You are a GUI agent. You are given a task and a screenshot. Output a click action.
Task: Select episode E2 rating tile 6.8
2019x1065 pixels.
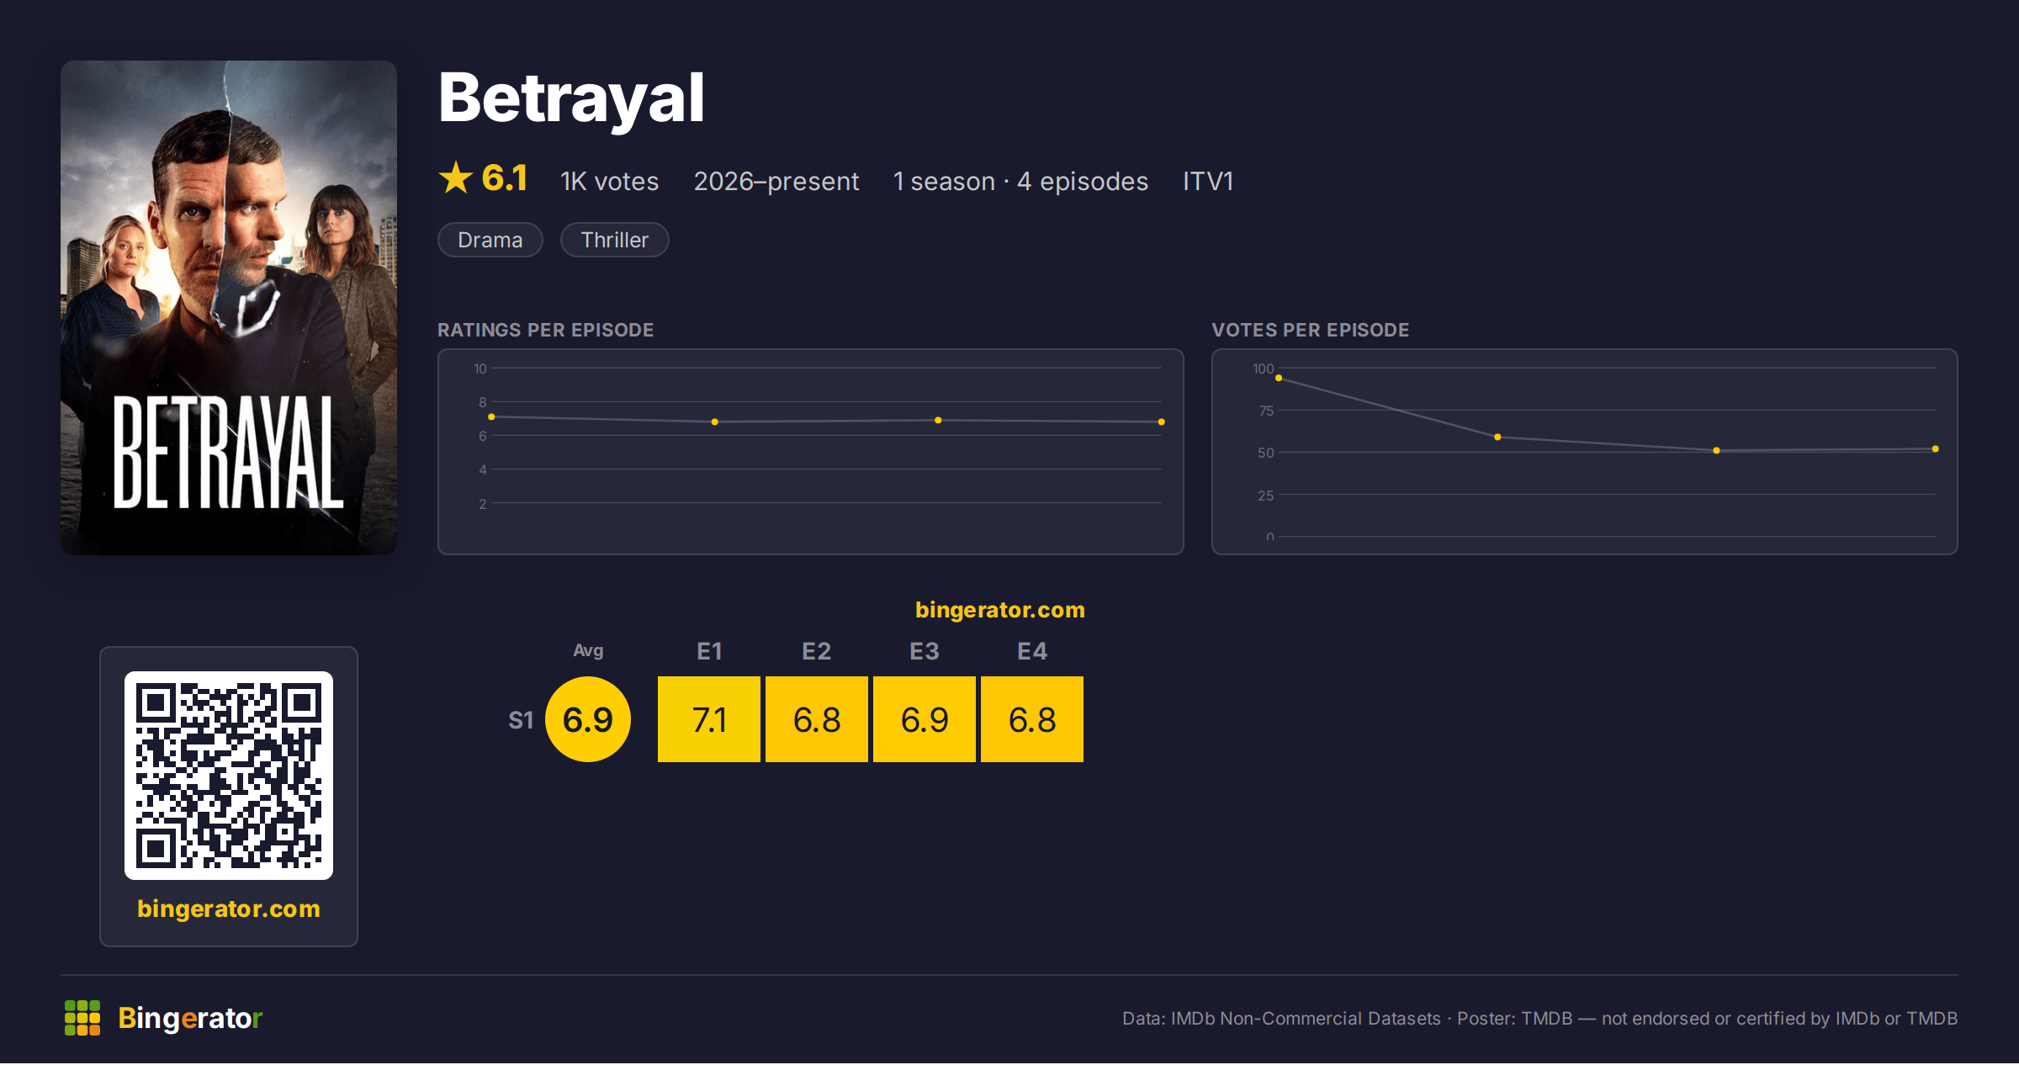[817, 720]
